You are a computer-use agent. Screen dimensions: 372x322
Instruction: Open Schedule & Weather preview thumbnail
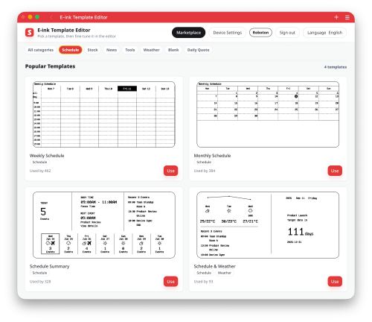[x=268, y=225]
